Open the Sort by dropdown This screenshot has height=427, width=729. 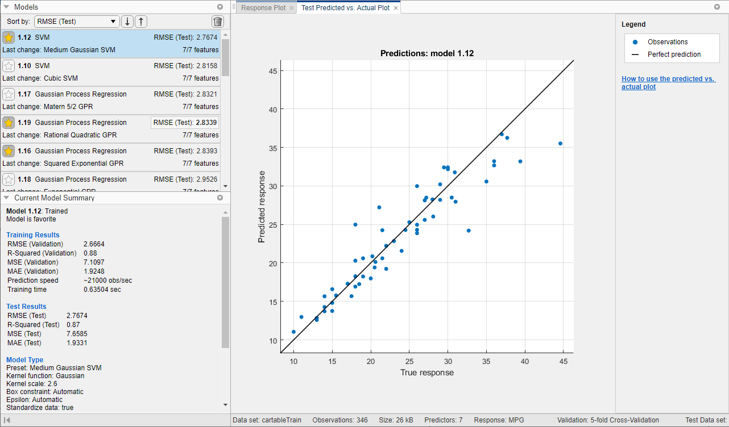pyautogui.click(x=77, y=20)
